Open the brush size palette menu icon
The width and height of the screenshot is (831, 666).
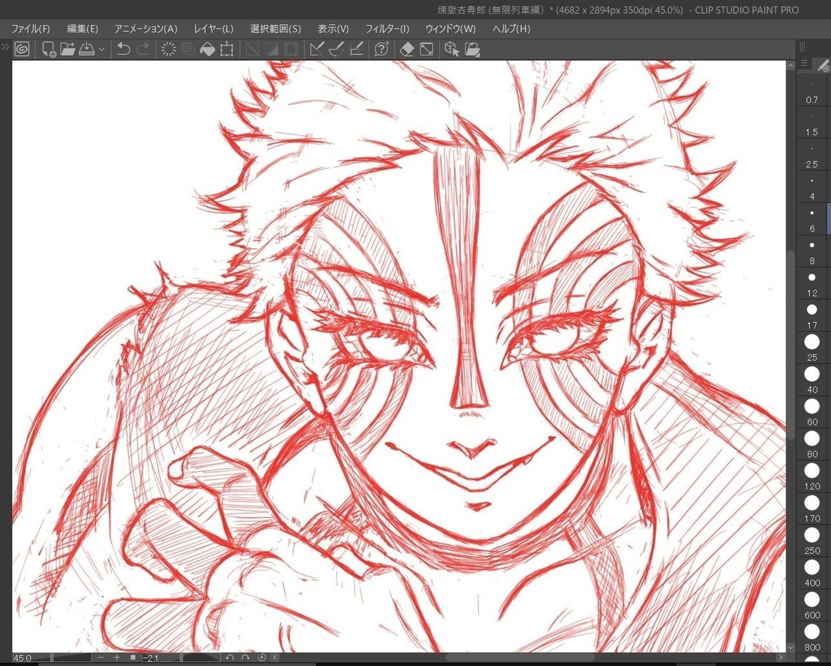click(804, 63)
